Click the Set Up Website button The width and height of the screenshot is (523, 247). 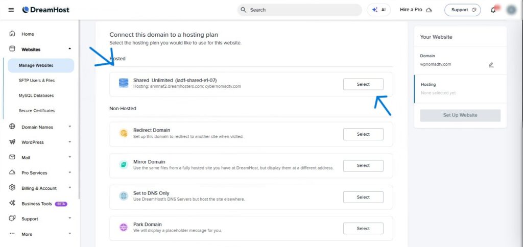(x=460, y=115)
